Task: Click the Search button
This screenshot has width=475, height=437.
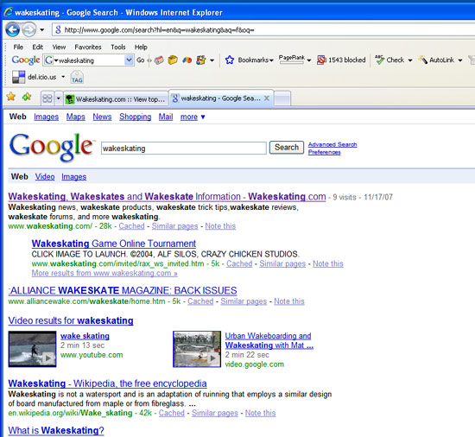Action: pyautogui.click(x=287, y=148)
